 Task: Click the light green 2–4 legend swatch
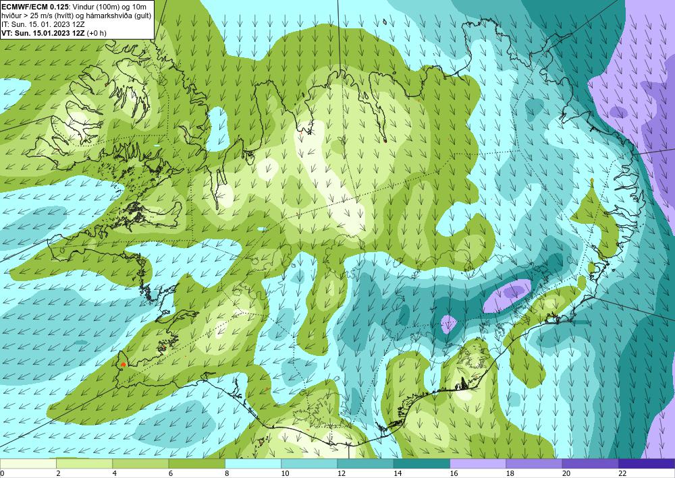click(84, 463)
